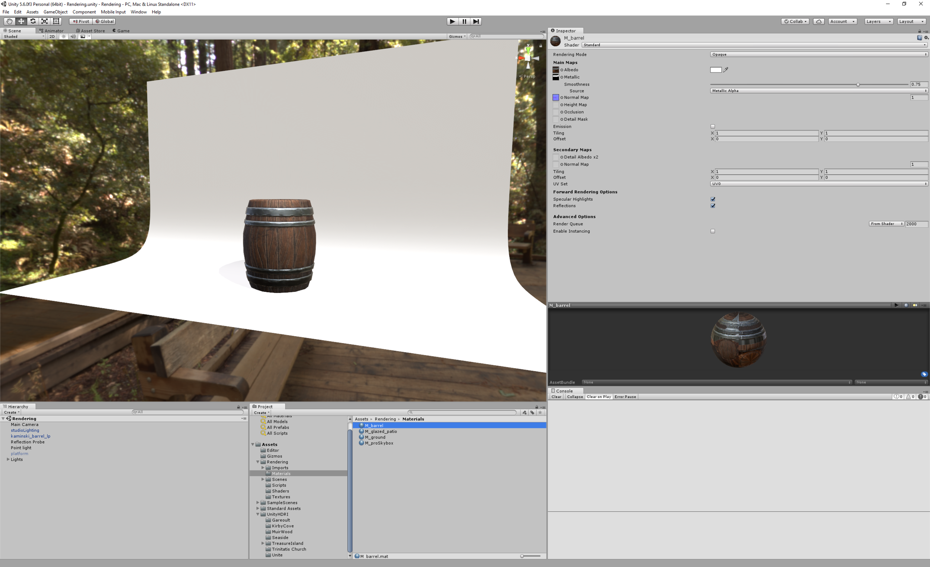Click the Clear console button
Viewport: 930px width, 567px height.
coord(556,396)
